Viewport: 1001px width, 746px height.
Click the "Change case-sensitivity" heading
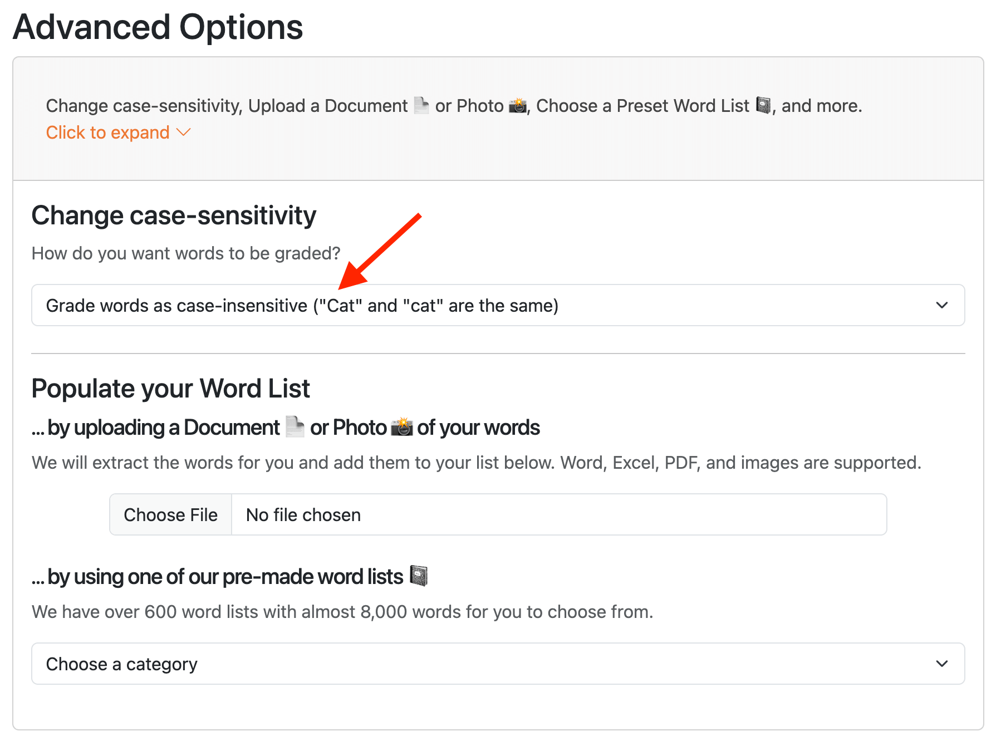click(174, 215)
